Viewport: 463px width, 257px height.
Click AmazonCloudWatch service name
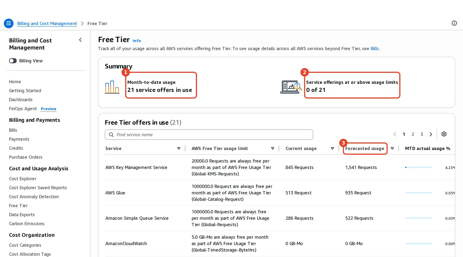tap(126, 244)
